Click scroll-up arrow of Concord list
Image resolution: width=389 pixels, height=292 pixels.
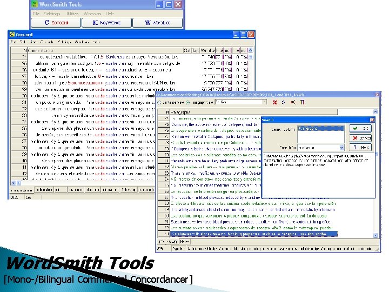[x=251, y=50]
